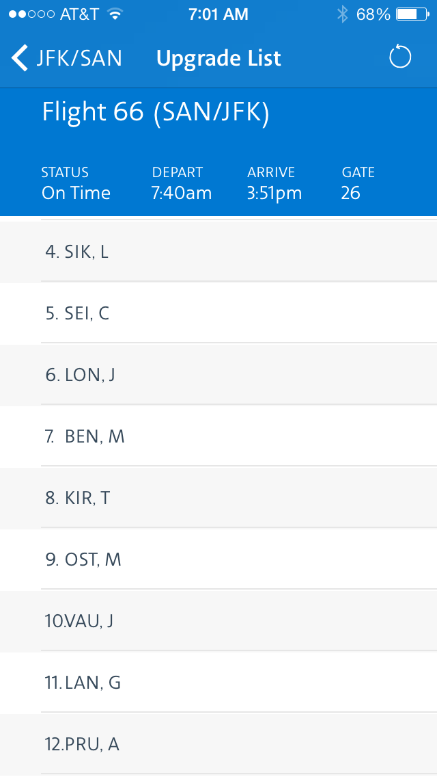Tap the refresh icon in header
This screenshot has height=777, width=437.
pyautogui.click(x=400, y=57)
